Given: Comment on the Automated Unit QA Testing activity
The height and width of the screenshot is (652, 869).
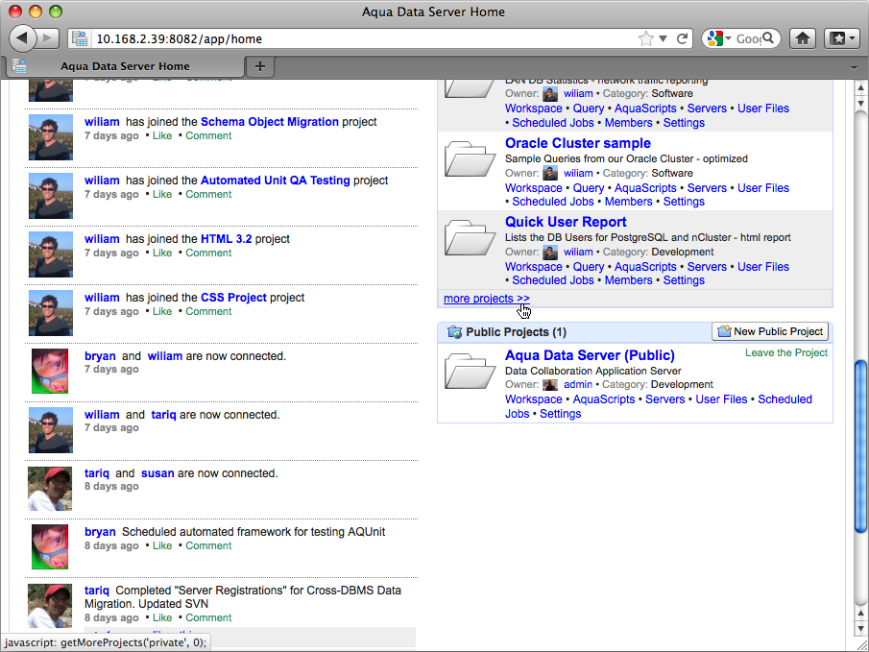Looking at the screenshot, I should 208,195.
